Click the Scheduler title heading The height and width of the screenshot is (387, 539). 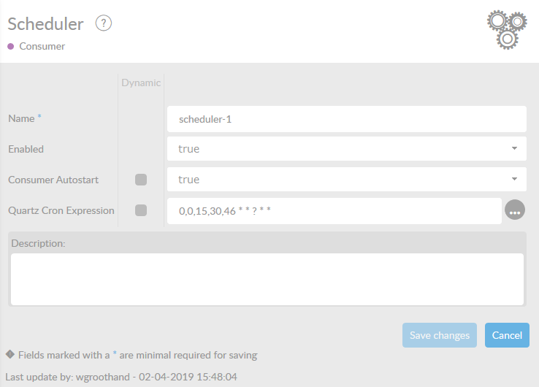coord(45,23)
